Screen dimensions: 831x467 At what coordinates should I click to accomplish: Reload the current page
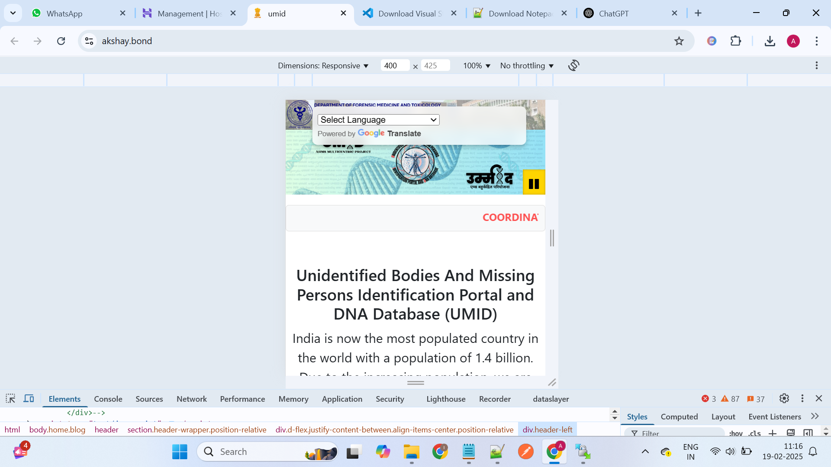(61, 41)
